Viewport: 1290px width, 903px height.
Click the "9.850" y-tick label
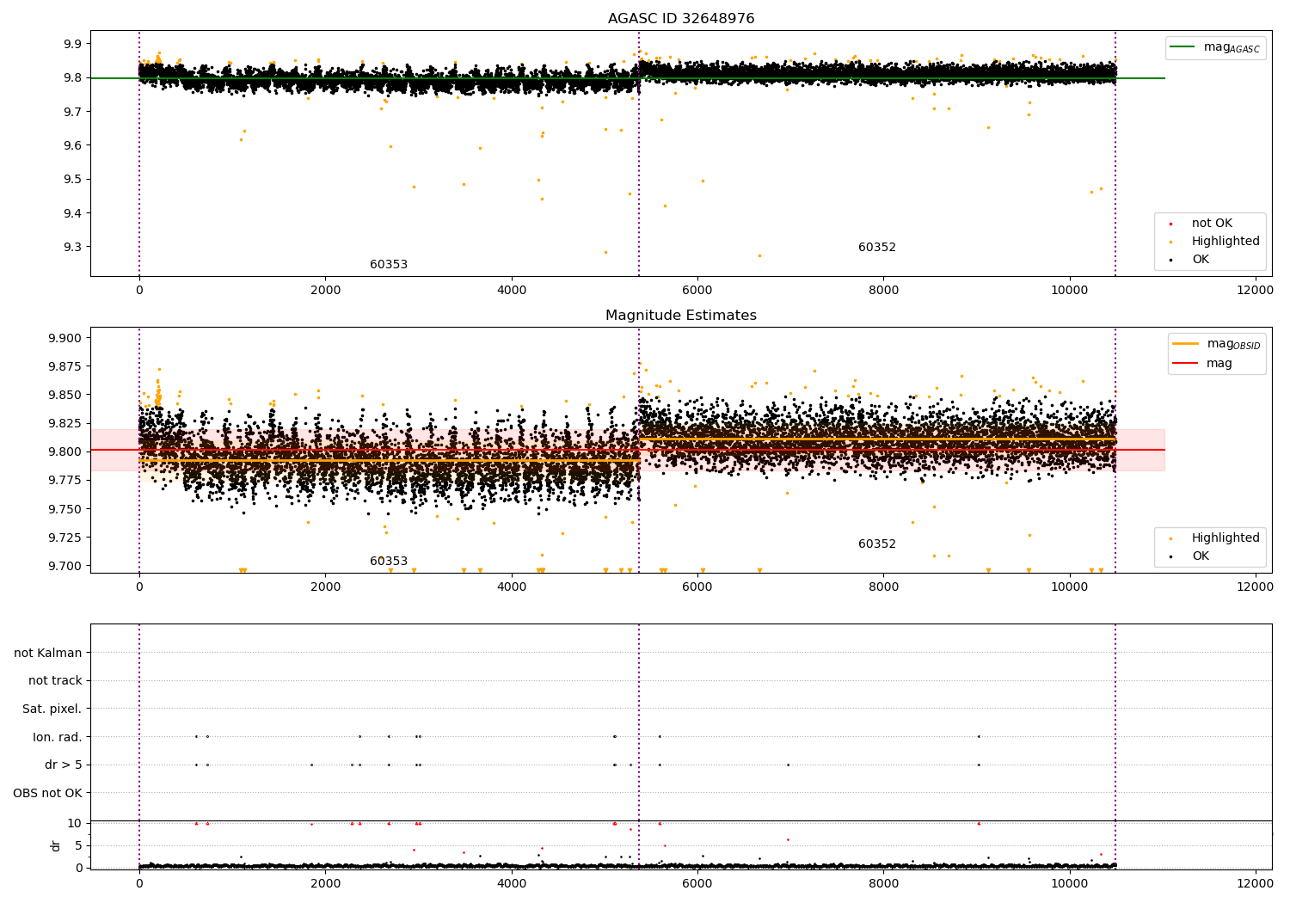65,395
